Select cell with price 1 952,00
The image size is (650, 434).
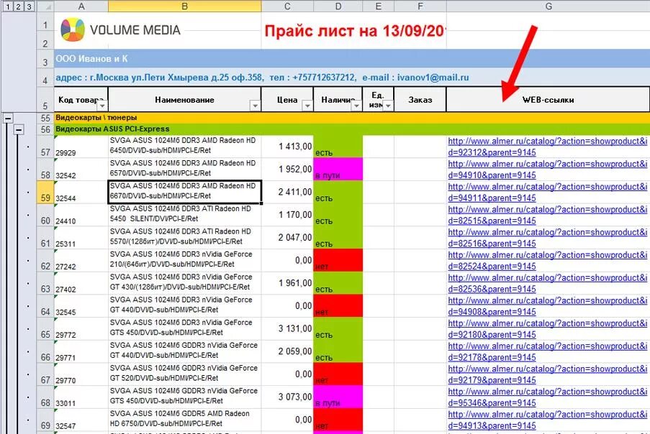[287, 169]
